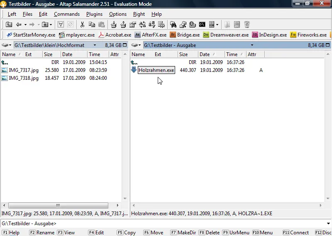Viewport: 332px width, 236px height.
Task: Click the greyed calculator toolbar icon
Action: [x=237, y=25]
